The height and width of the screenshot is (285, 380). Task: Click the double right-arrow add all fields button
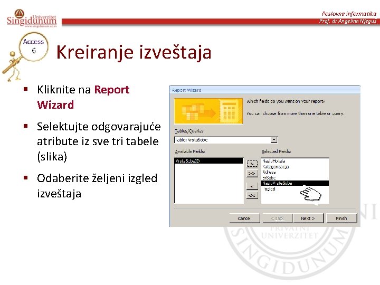(252, 174)
